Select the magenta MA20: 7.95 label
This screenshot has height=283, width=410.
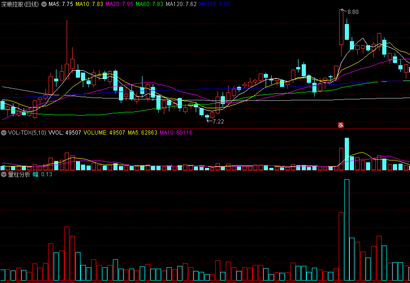(119, 4)
